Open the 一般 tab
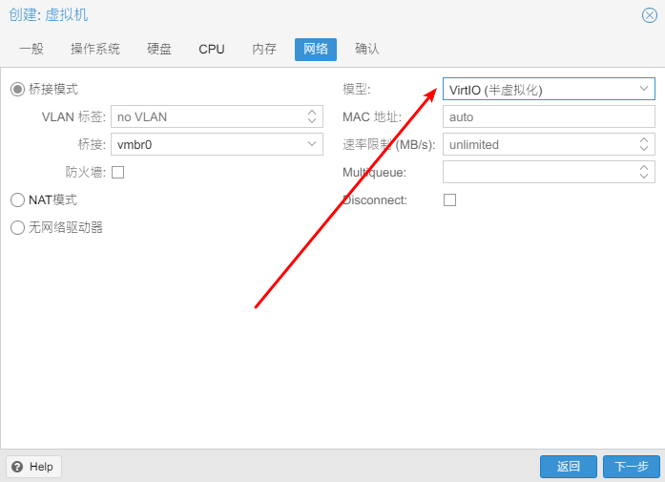665x482 pixels. 31,49
